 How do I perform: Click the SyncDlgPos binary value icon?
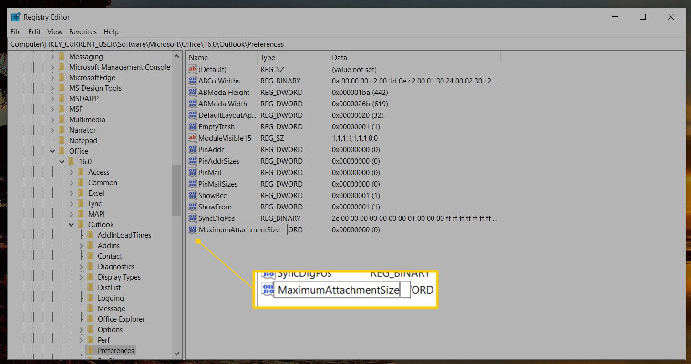click(x=192, y=218)
